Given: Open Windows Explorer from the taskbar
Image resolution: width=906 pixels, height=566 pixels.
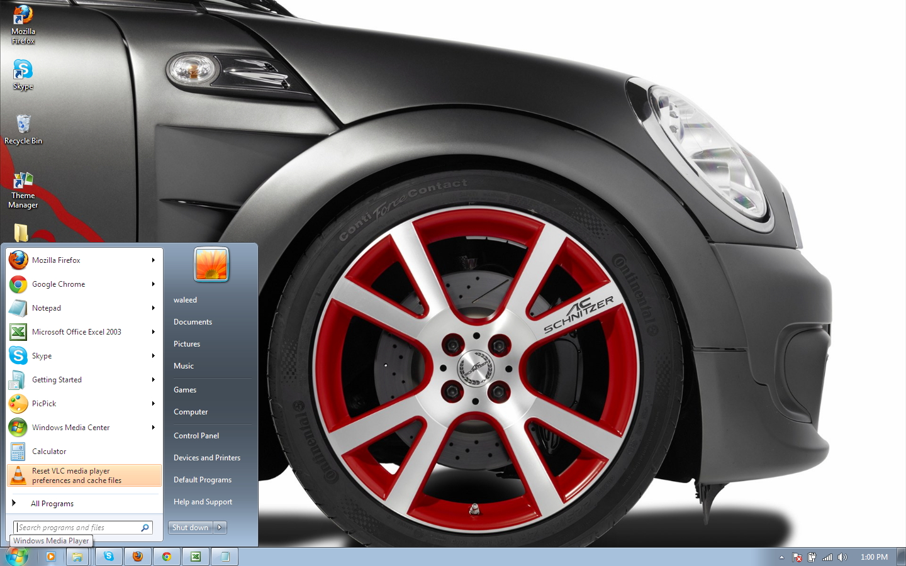Looking at the screenshot, I should click(x=77, y=557).
